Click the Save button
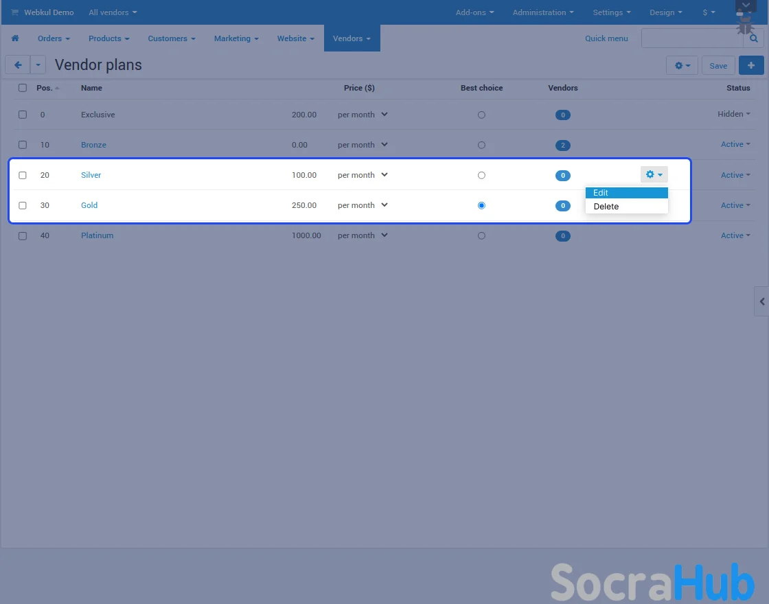 (718, 66)
